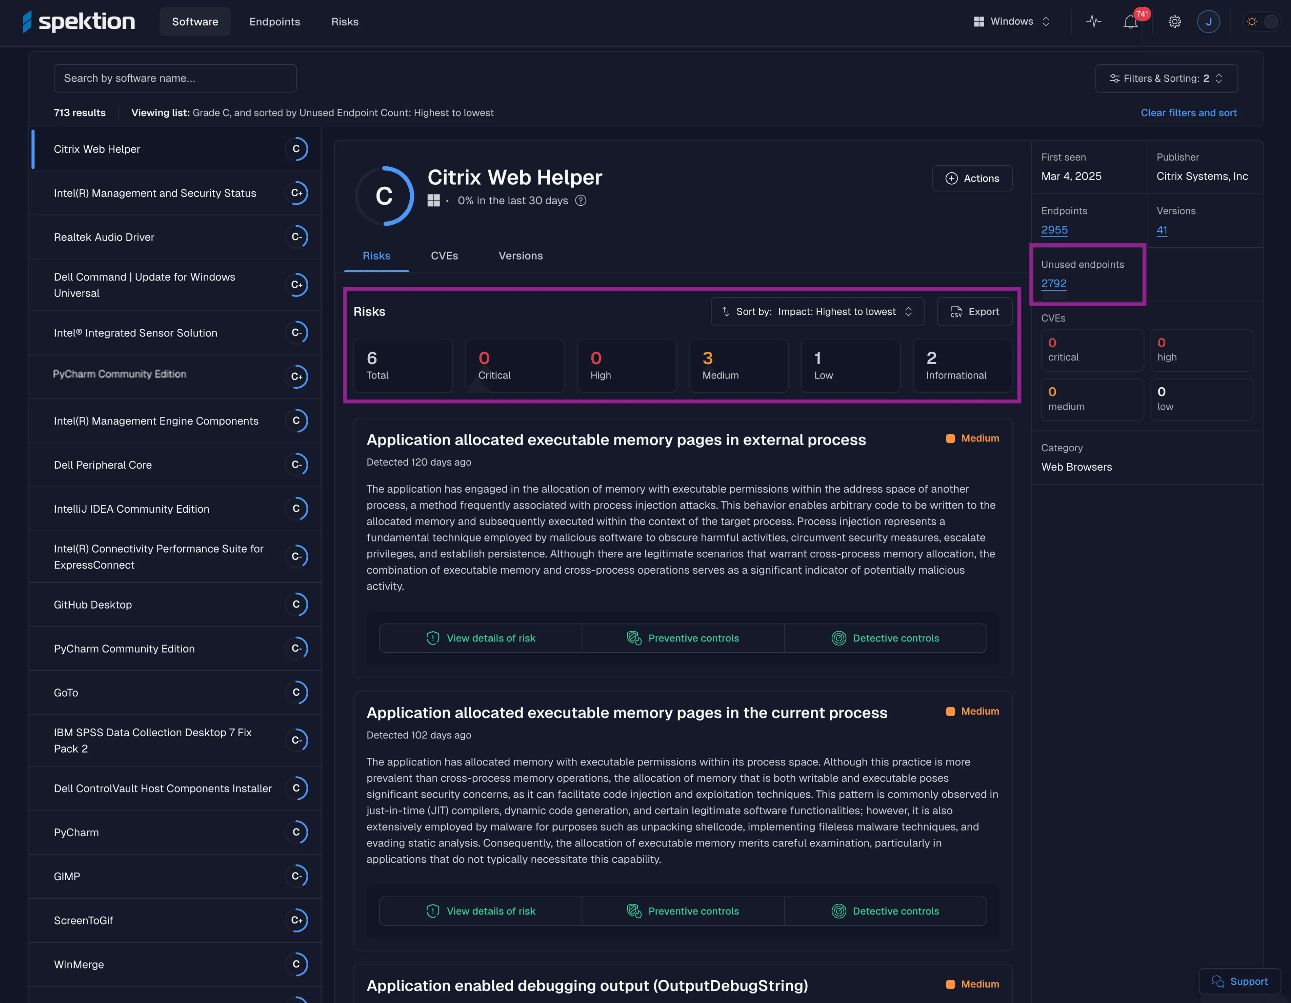Viewport: 1291px width, 1003px height.
Task: Click the user avatar J
Action: [x=1208, y=21]
